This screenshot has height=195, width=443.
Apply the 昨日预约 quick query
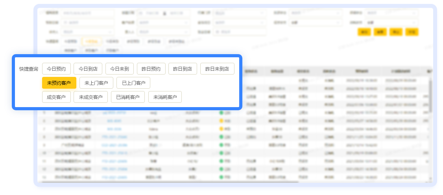pos(151,69)
